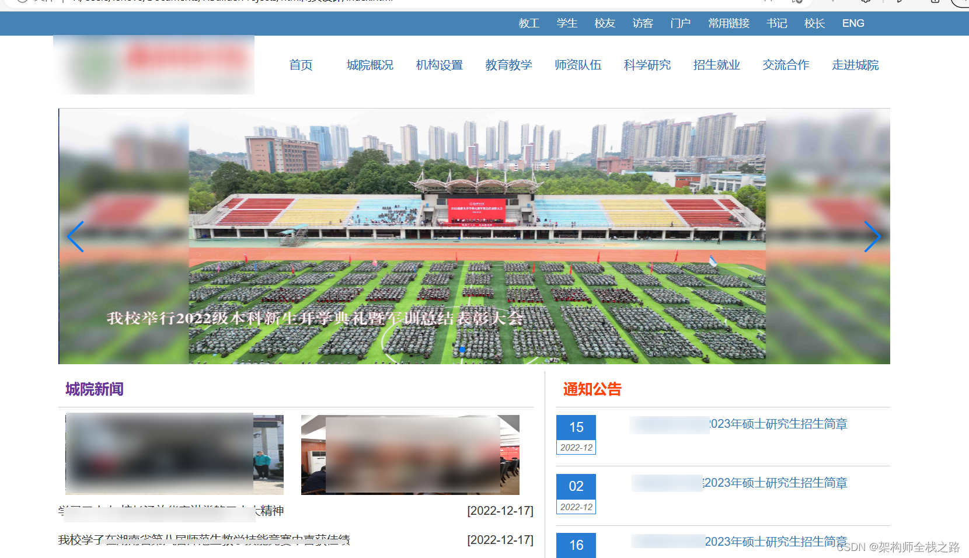
Task: Open the 书记 top-bar link
Action: (777, 23)
